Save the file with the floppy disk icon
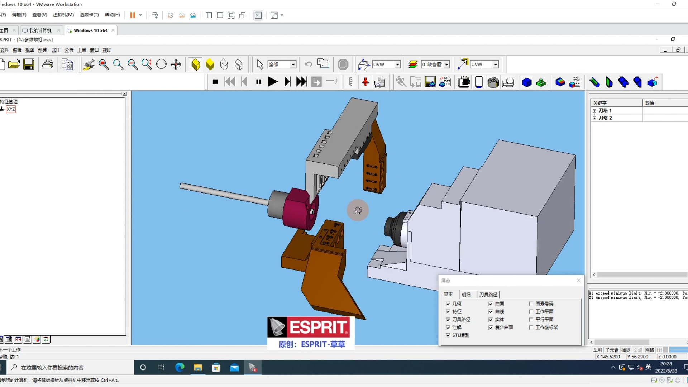This screenshot has width=688, height=387. click(29, 64)
